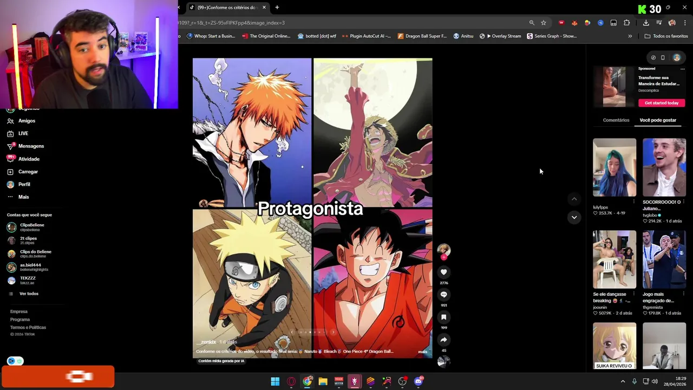Image resolution: width=693 pixels, height=390 pixels.
Task: Open the comments bubble icon on video
Action: 443,294
